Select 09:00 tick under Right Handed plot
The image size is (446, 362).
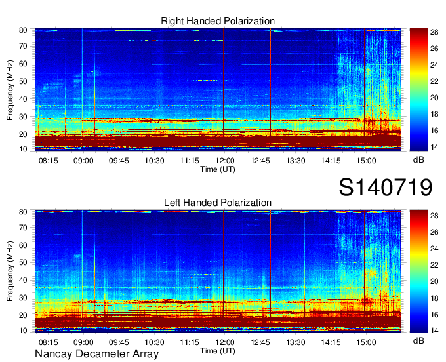[83, 161]
